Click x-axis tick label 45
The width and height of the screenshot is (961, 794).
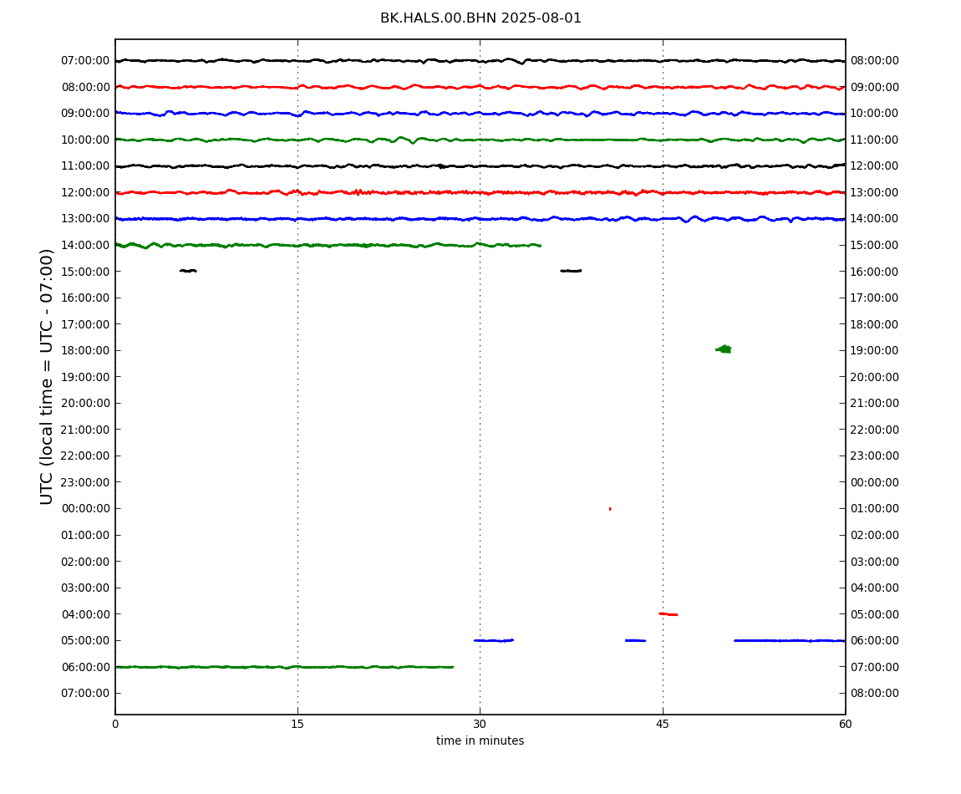pos(663,724)
